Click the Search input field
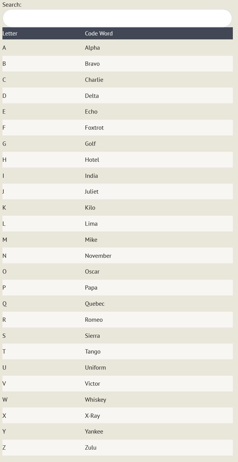The width and height of the screenshot is (238, 462). pos(117,18)
